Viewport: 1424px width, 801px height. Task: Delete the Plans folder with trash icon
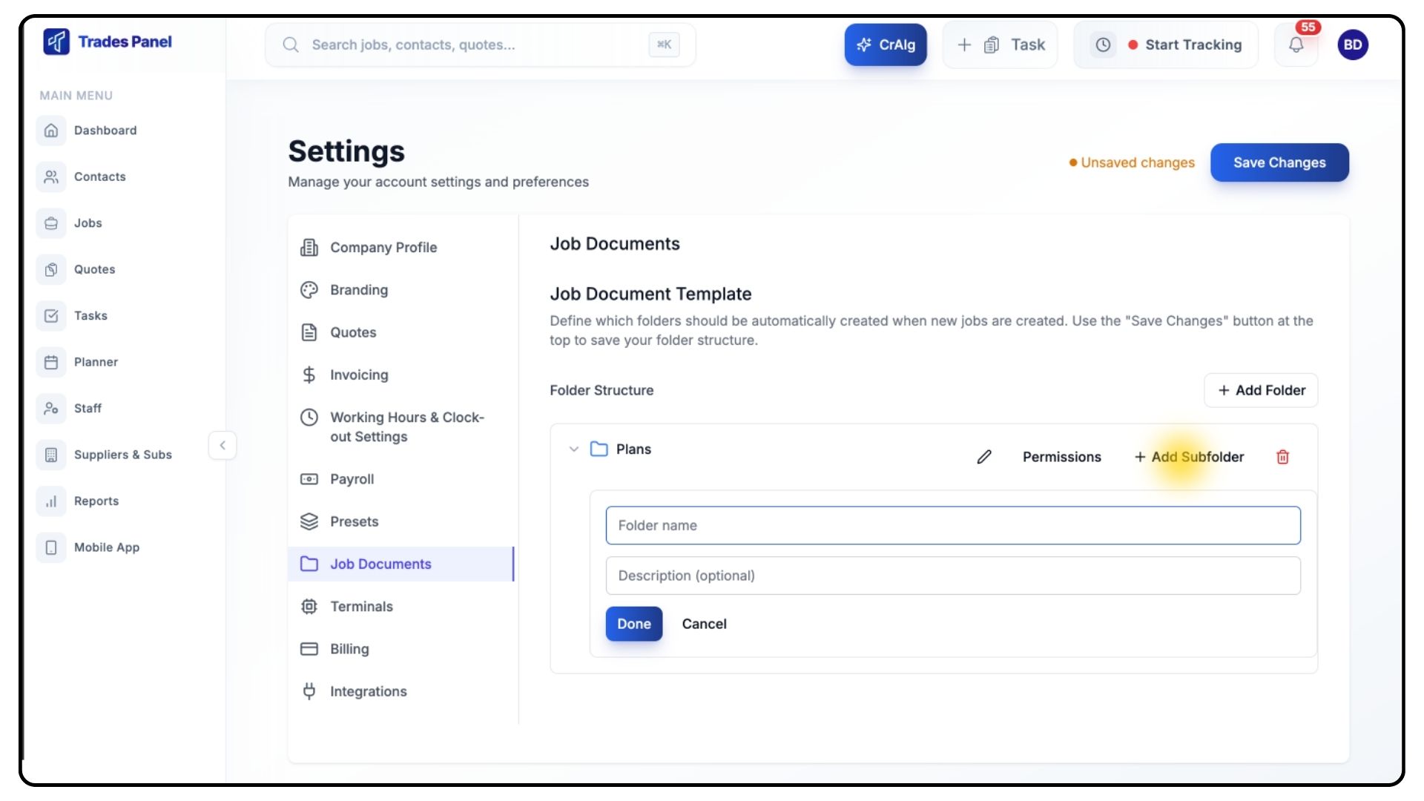point(1282,457)
